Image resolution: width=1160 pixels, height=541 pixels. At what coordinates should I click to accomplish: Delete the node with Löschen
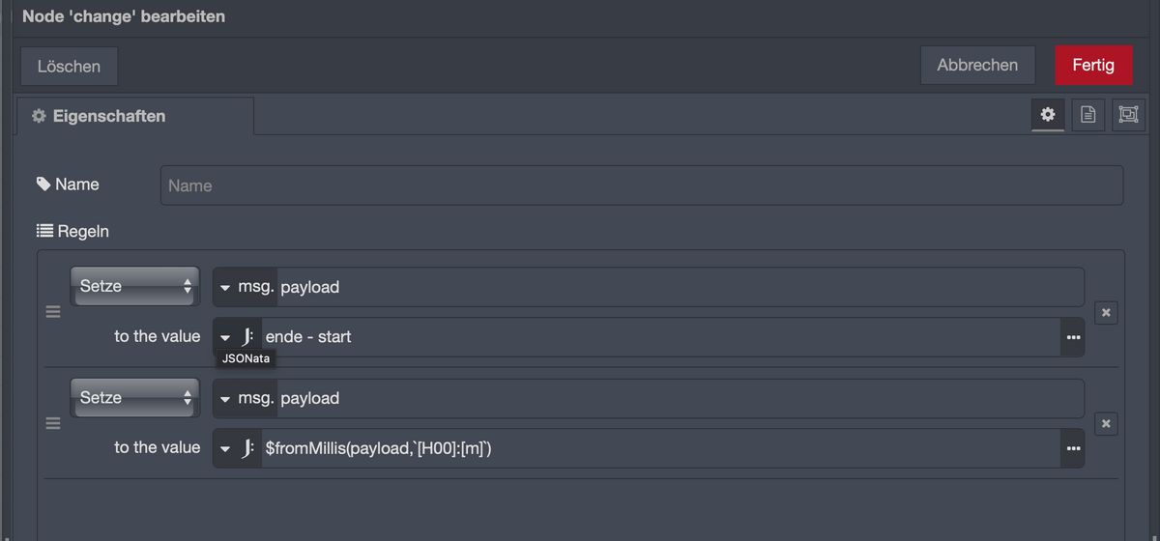click(69, 67)
